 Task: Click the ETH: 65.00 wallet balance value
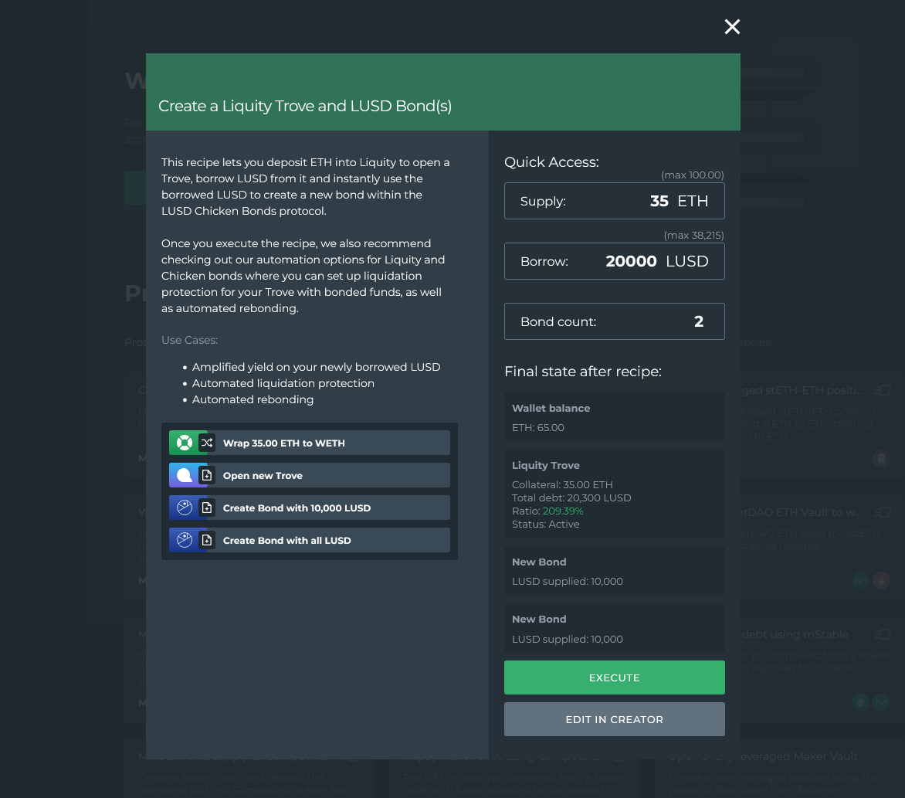[538, 427]
